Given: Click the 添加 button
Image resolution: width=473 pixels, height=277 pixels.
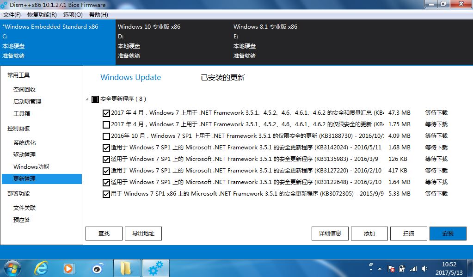Looking at the screenshot, I should point(369,234).
